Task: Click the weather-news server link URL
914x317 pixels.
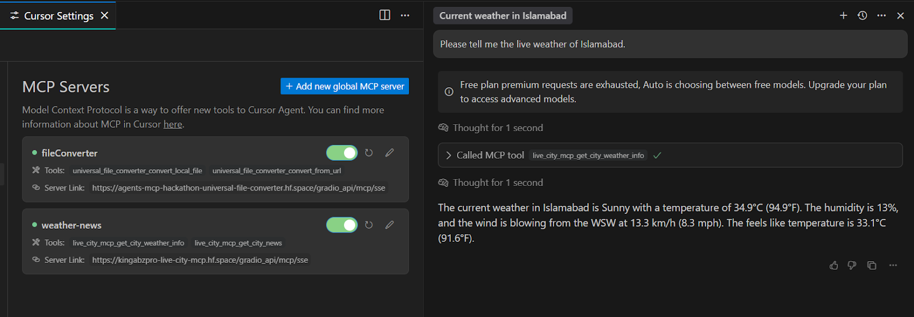Action: [200, 260]
